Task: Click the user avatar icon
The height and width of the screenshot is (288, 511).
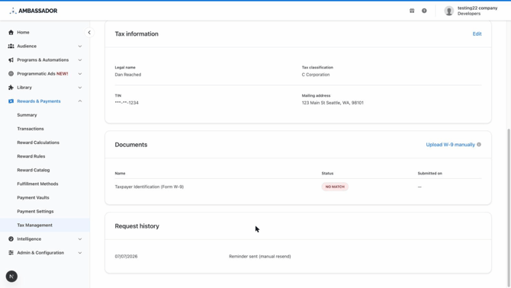Action: pos(448,11)
